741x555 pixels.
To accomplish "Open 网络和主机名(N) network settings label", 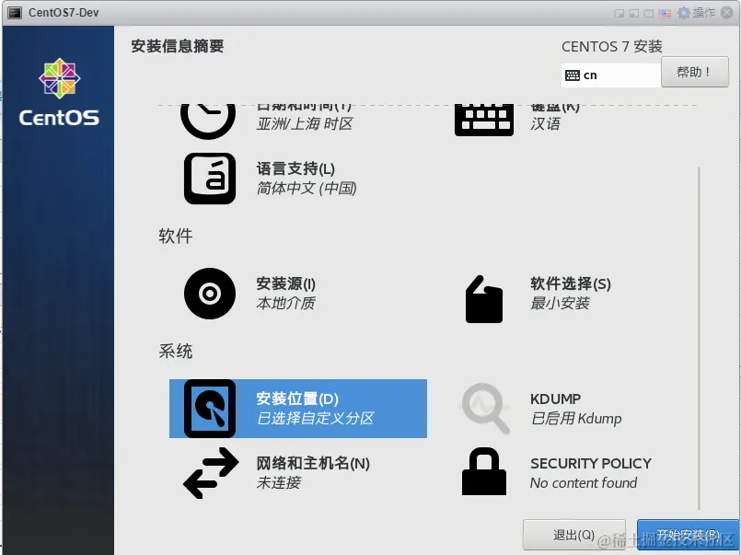I will click(x=313, y=463).
